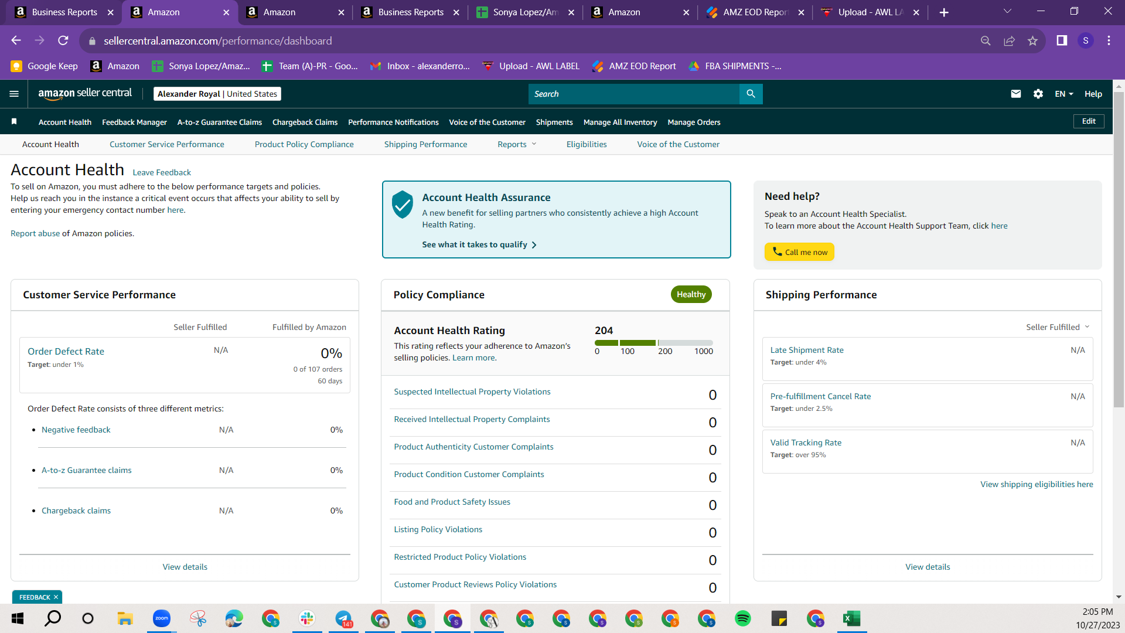The width and height of the screenshot is (1125, 633).
Task: Switch to Shipping Performance tab
Action: pos(426,144)
